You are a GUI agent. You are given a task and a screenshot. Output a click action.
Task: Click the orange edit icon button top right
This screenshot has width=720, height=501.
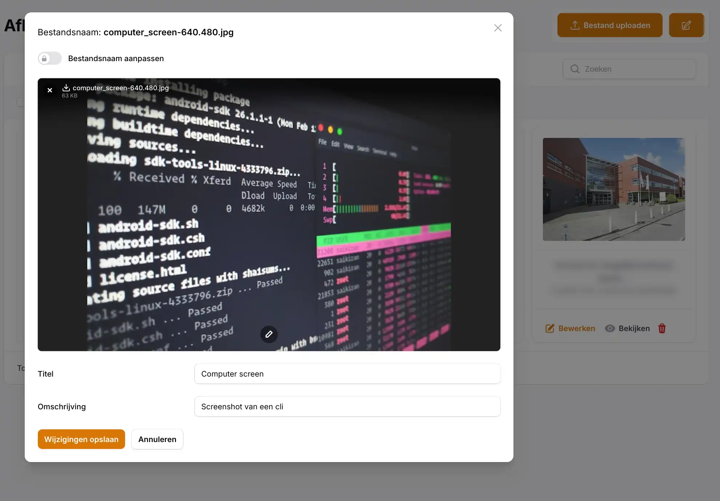click(x=686, y=25)
